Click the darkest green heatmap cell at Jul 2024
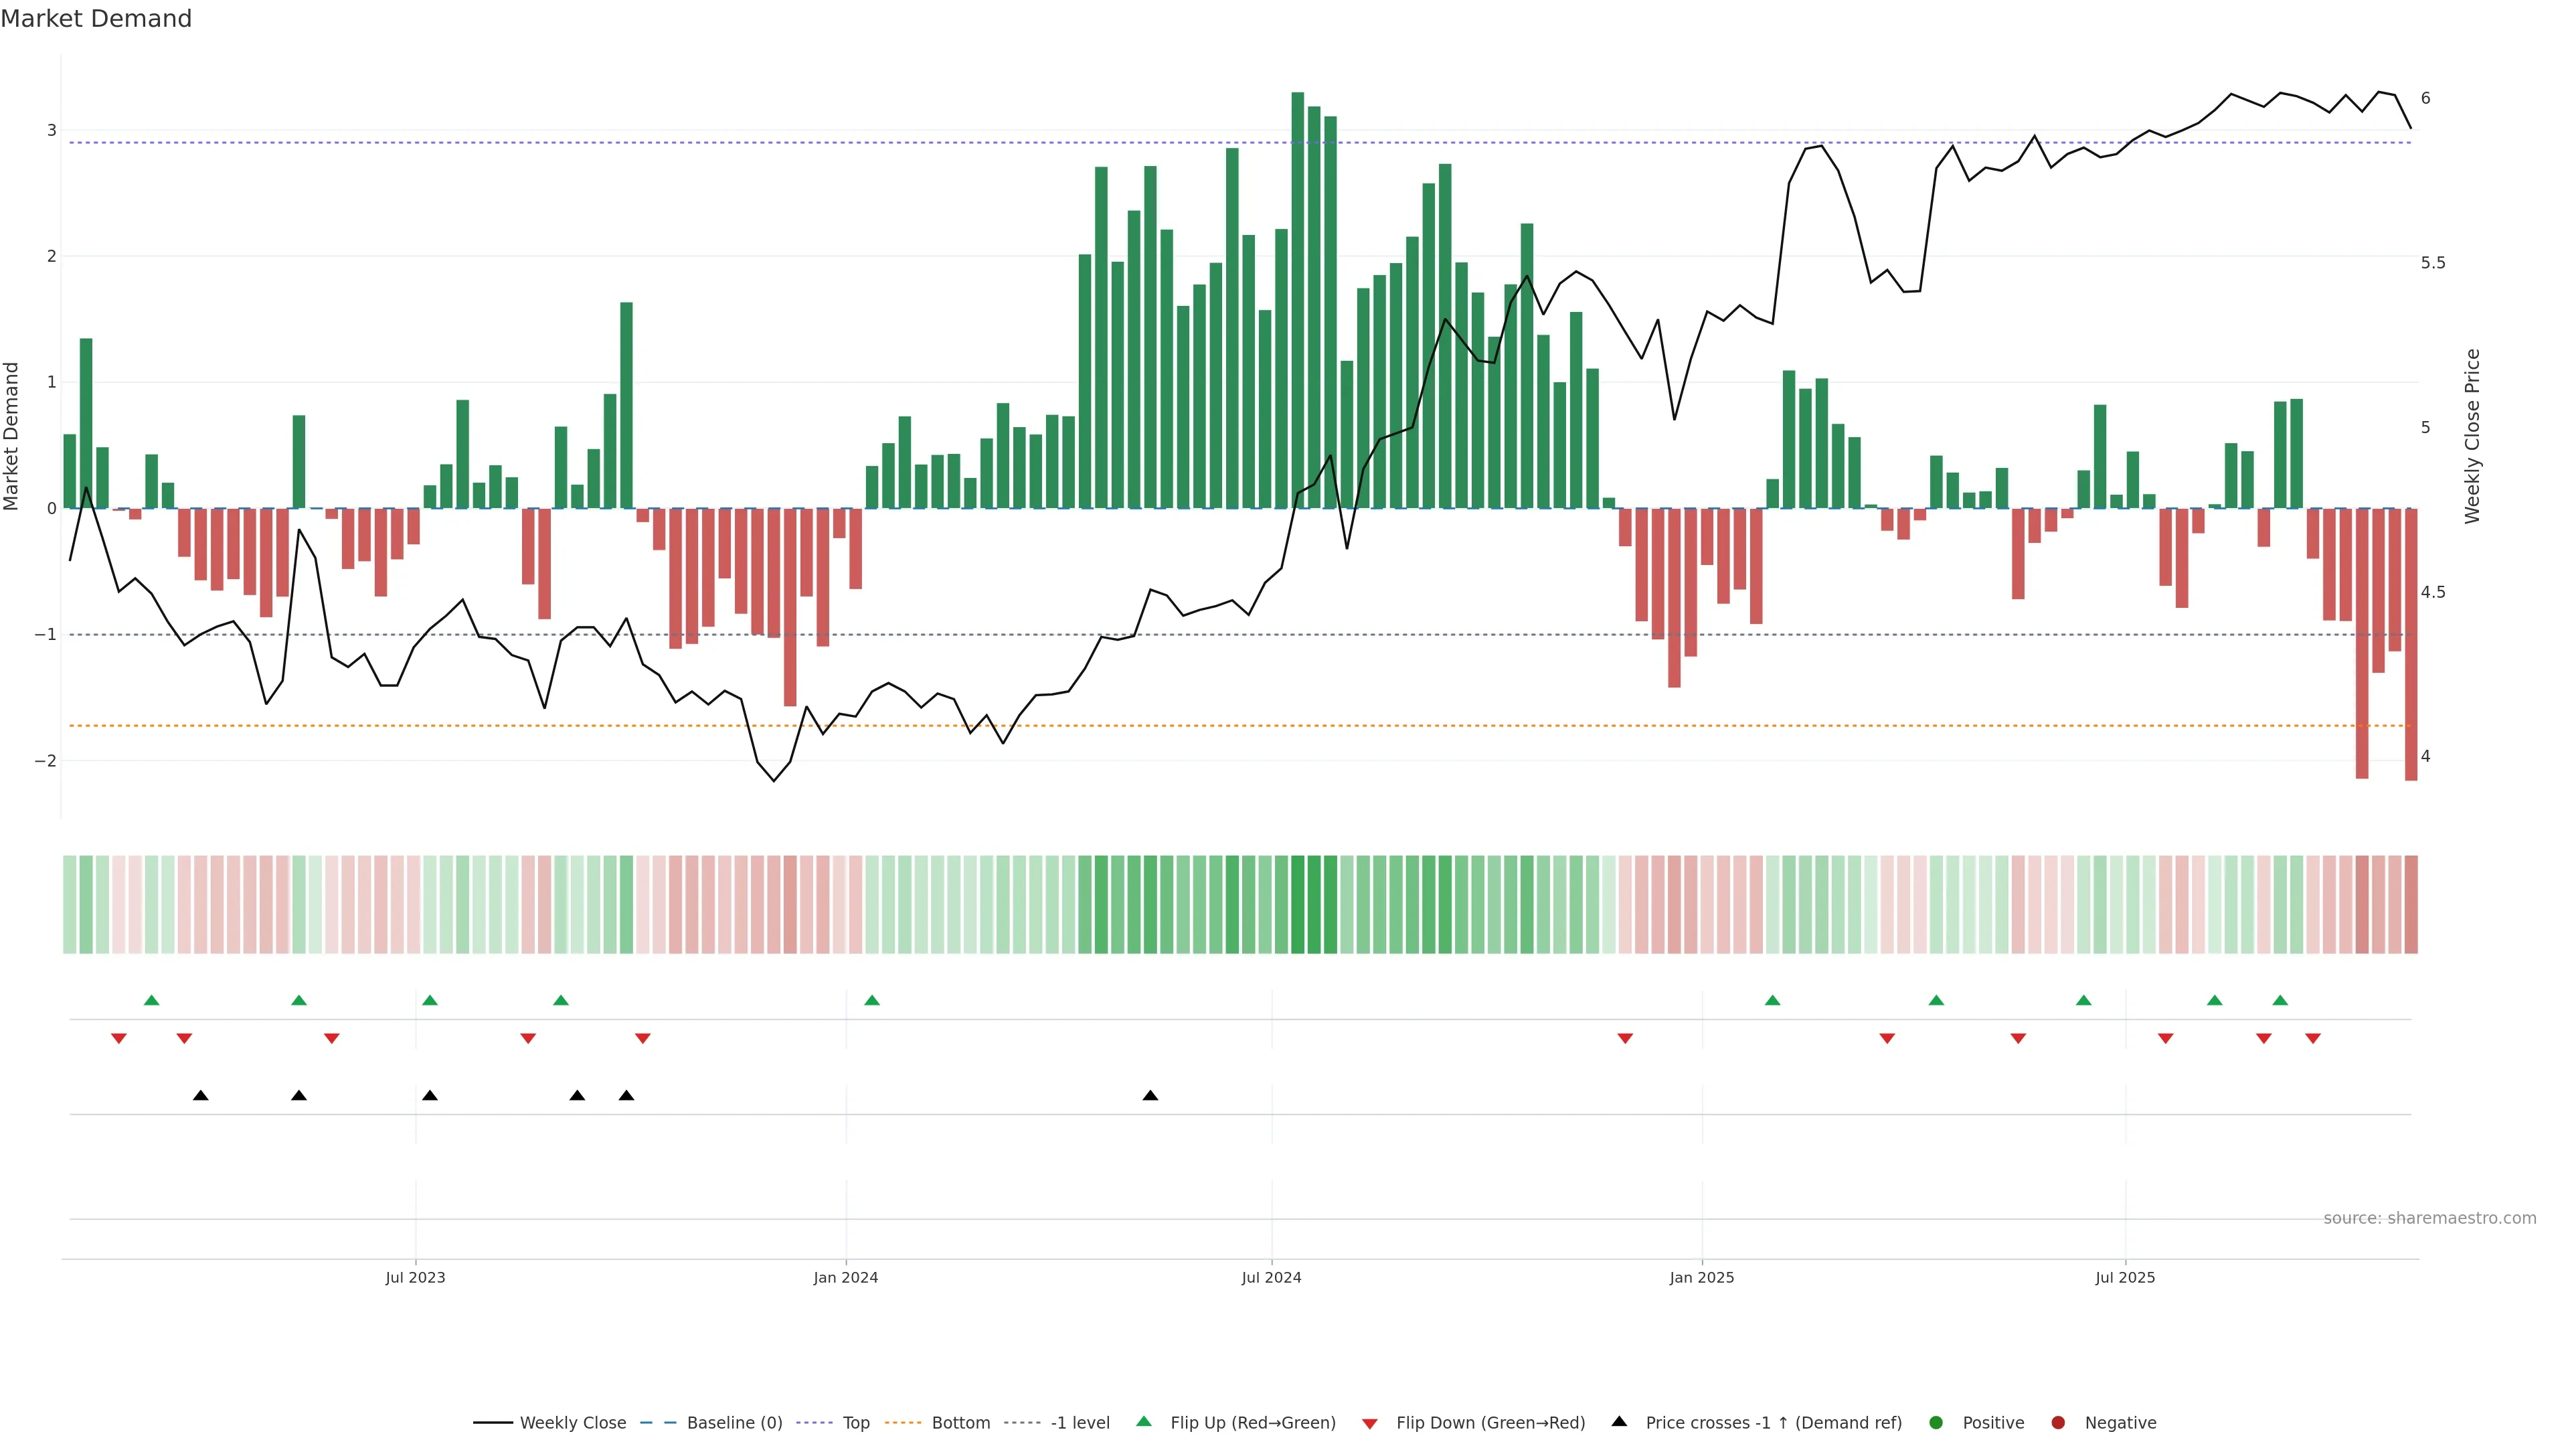The image size is (2570, 1446). (1298, 904)
